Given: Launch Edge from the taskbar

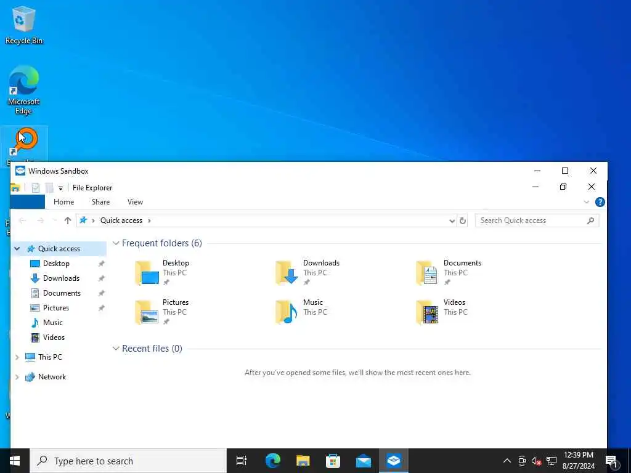Looking at the screenshot, I should pos(273,461).
